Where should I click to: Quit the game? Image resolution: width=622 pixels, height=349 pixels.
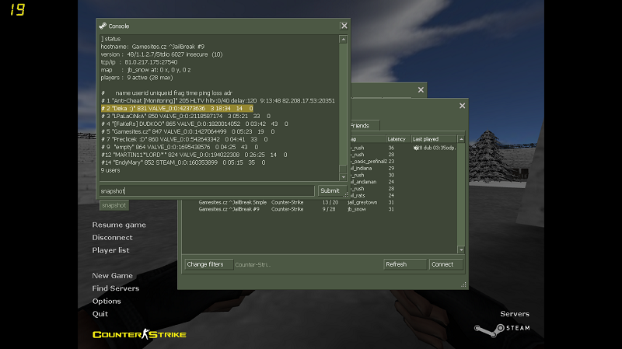100,314
